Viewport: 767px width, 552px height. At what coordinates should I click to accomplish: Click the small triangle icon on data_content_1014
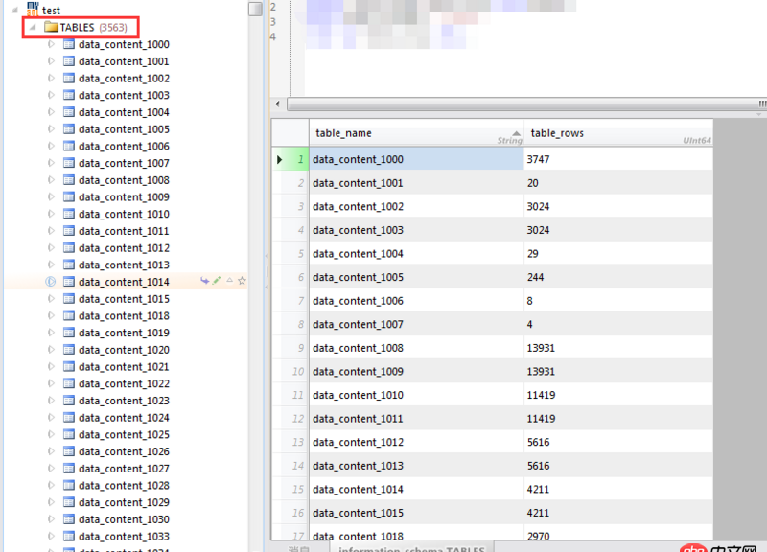click(229, 280)
